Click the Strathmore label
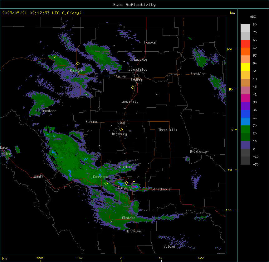Viewport: 269px width, 262px height. (x=161, y=189)
